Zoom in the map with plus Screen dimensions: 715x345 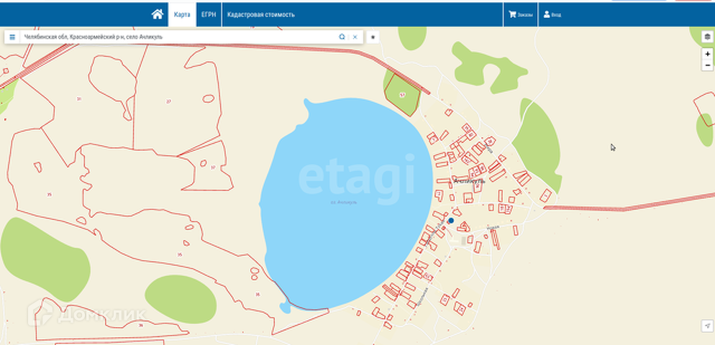707,54
